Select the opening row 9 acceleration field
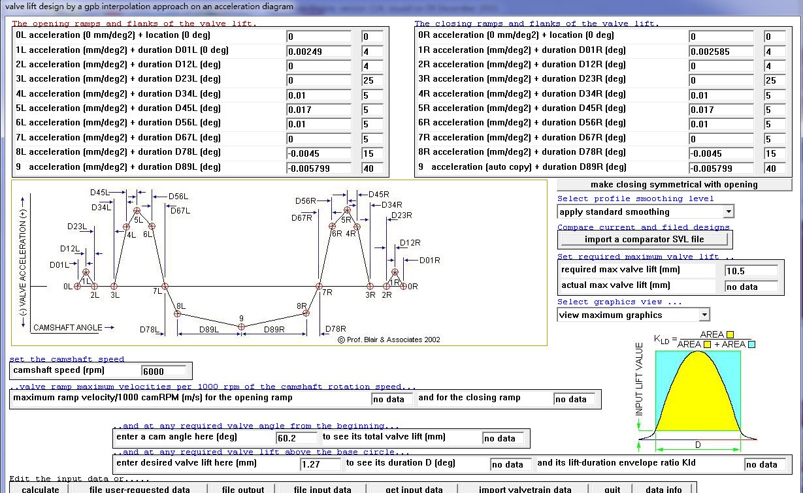 pyautogui.click(x=319, y=168)
